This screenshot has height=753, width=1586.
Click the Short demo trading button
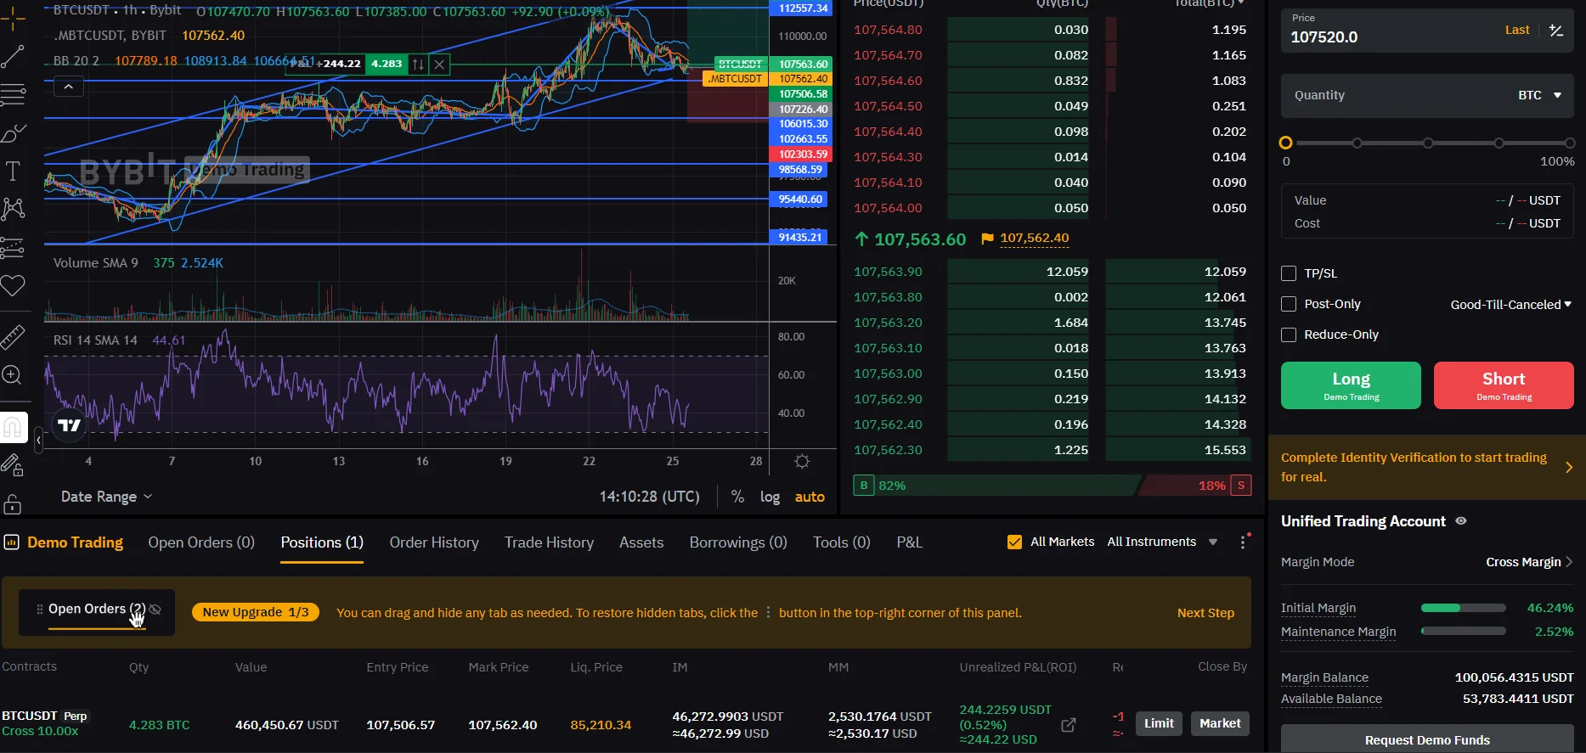1504,385
